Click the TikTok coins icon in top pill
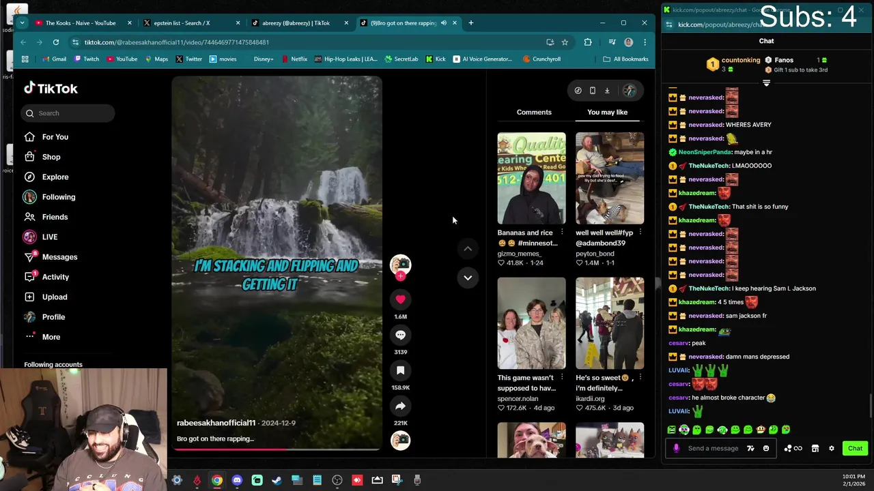 point(578,91)
